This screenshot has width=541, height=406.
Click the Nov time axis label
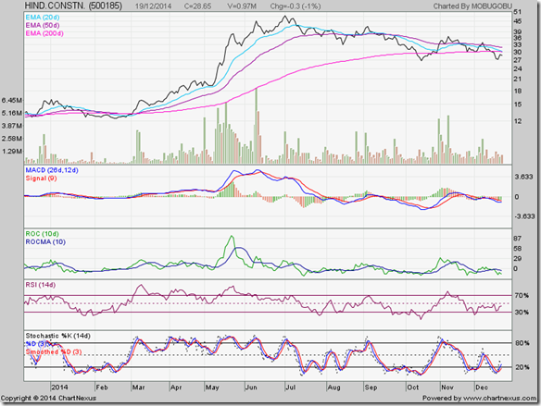(x=447, y=388)
